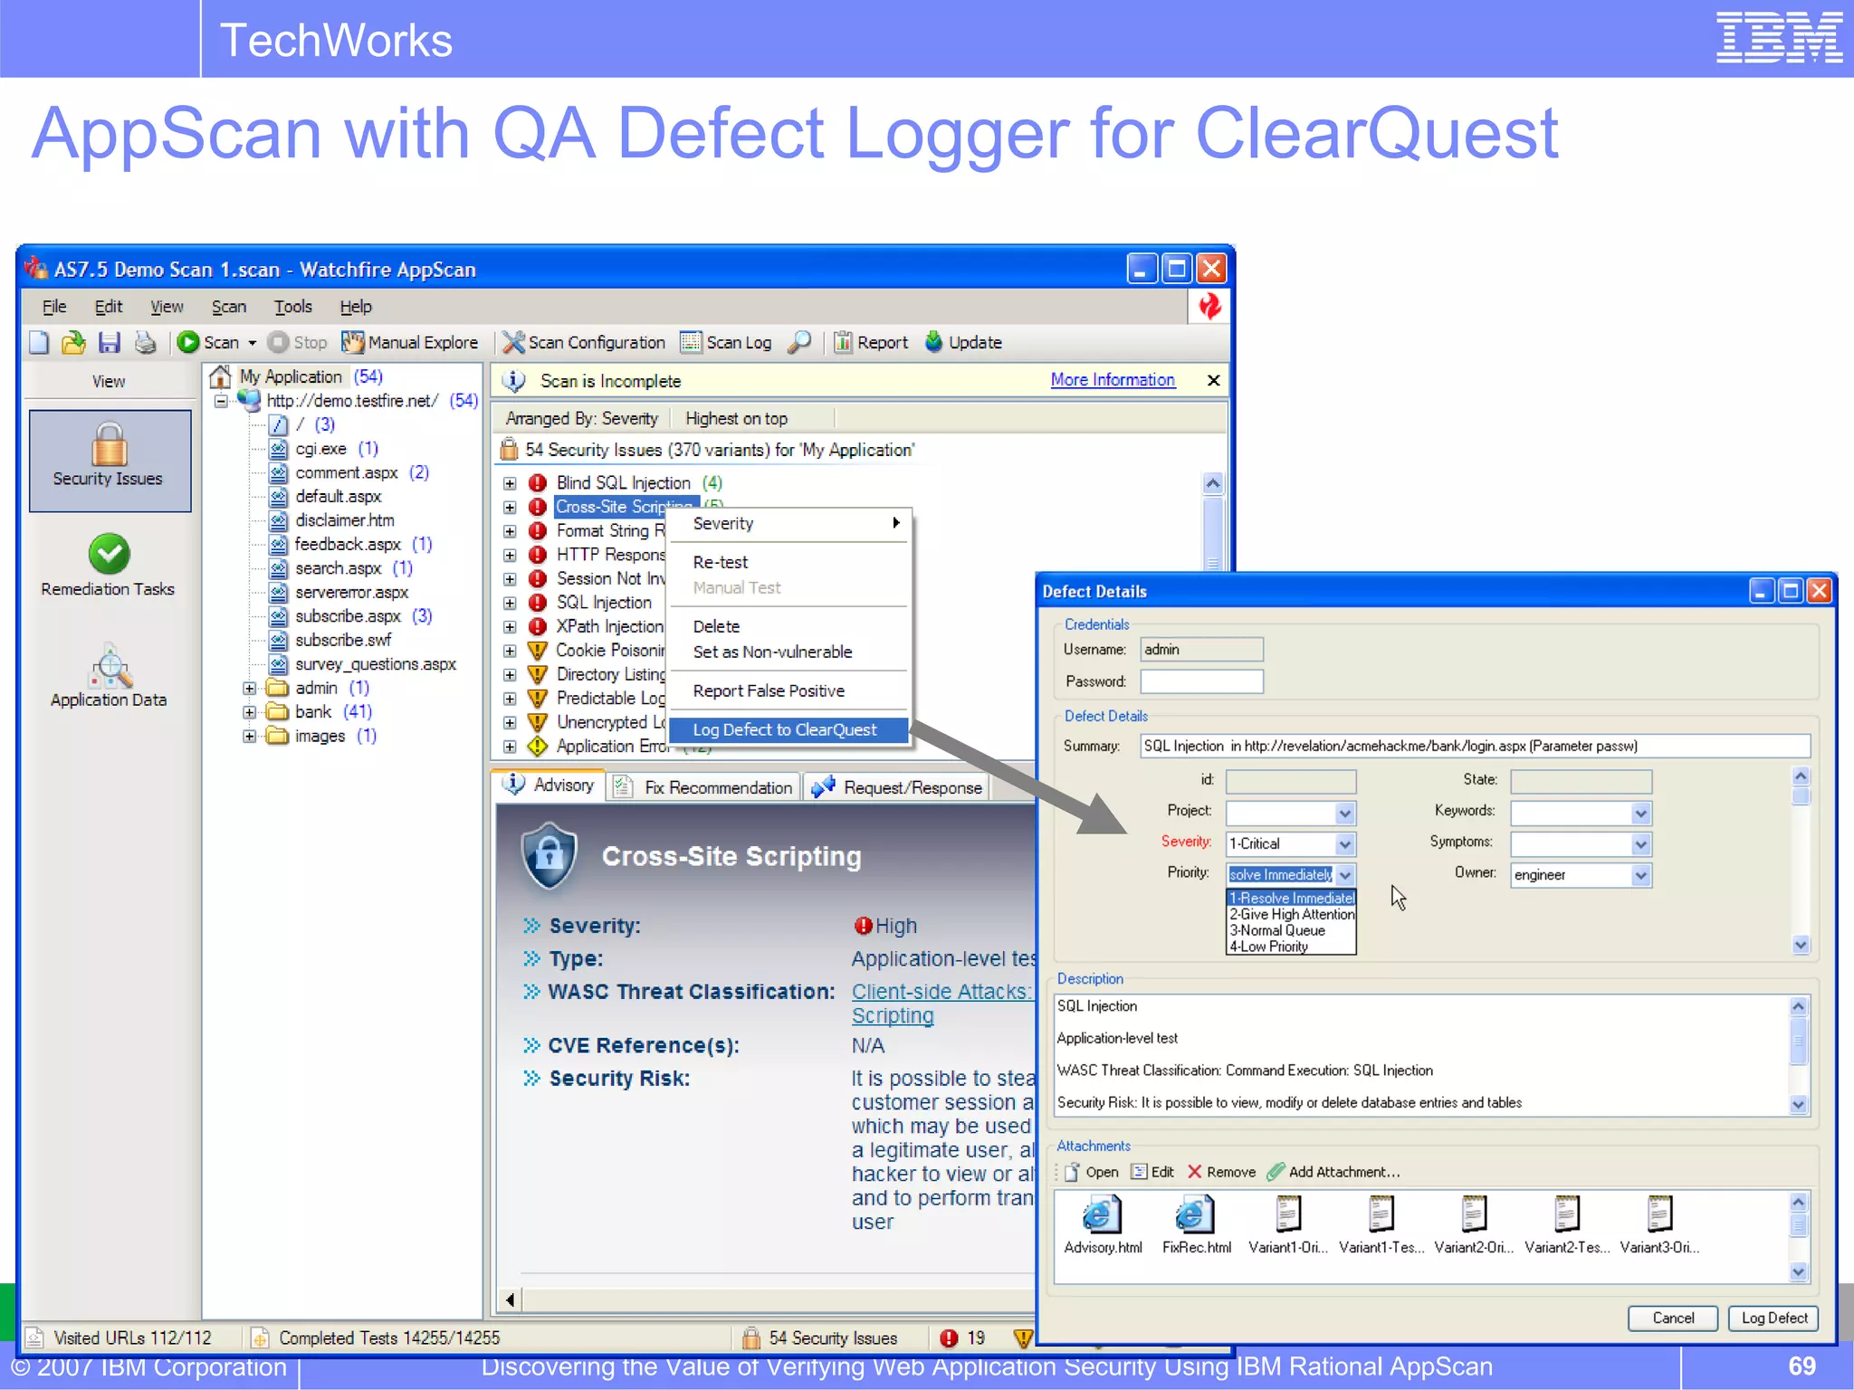The height and width of the screenshot is (1390, 1854).
Task: Open Manual Explore from the toolbar
Action: 409,342
